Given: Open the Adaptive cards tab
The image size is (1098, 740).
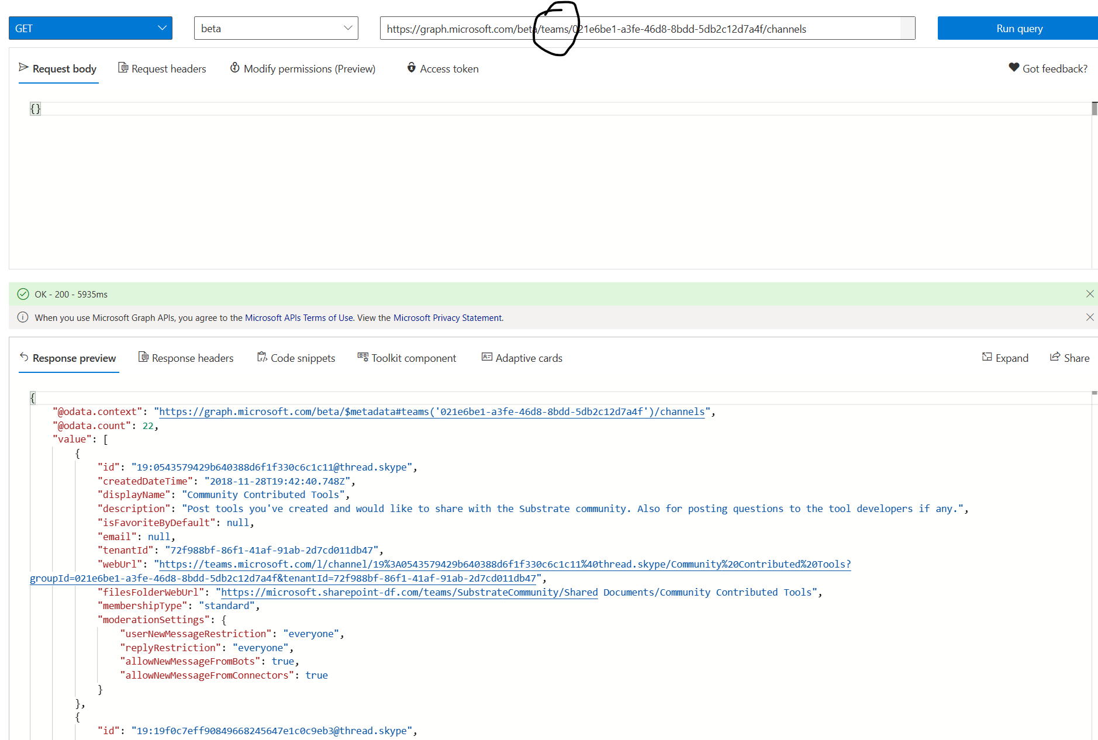Looking at the screenshot, I should tap(522, 358).
